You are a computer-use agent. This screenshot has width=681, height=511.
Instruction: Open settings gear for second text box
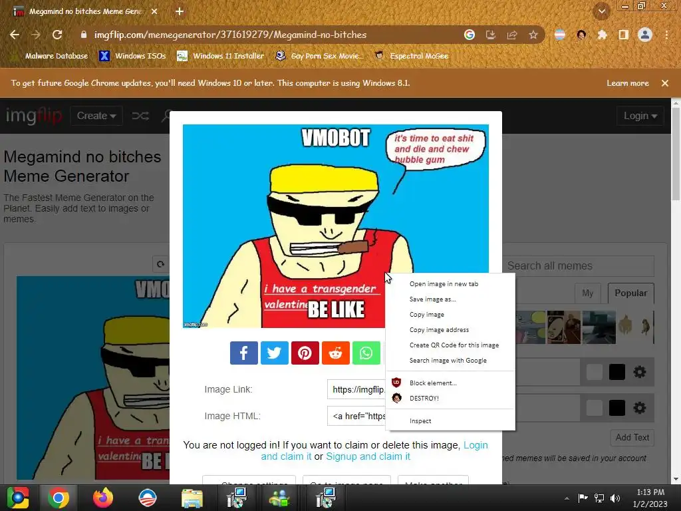tap(639, 408)
